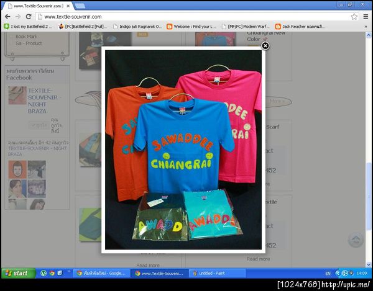Click scrollbar up arrow on the page
Viewport: 373px width, 291px height.
coord(369,35)
